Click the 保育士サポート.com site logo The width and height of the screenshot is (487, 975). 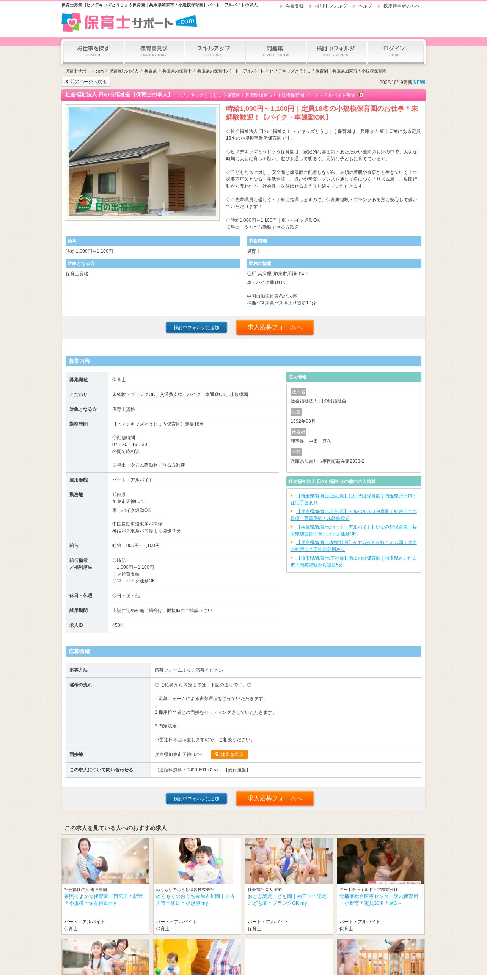click(x=129, y=22)
